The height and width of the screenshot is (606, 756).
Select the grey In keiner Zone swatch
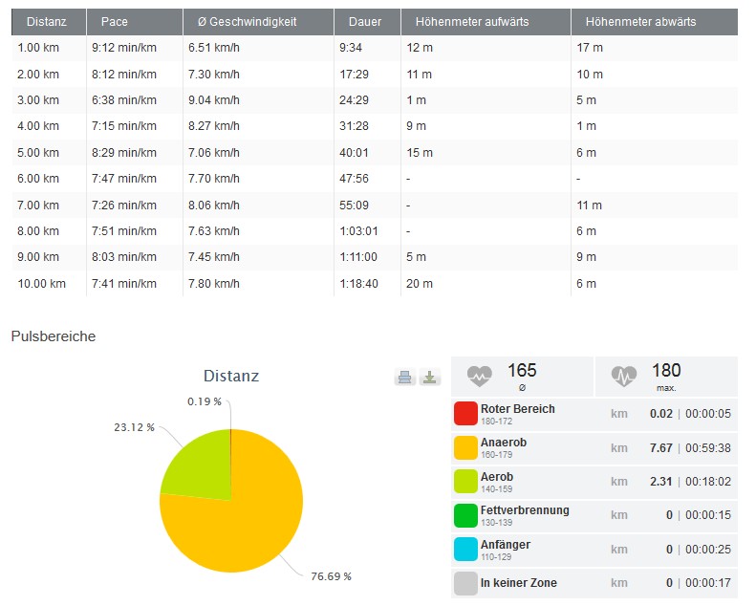click(x=465, y=584)
